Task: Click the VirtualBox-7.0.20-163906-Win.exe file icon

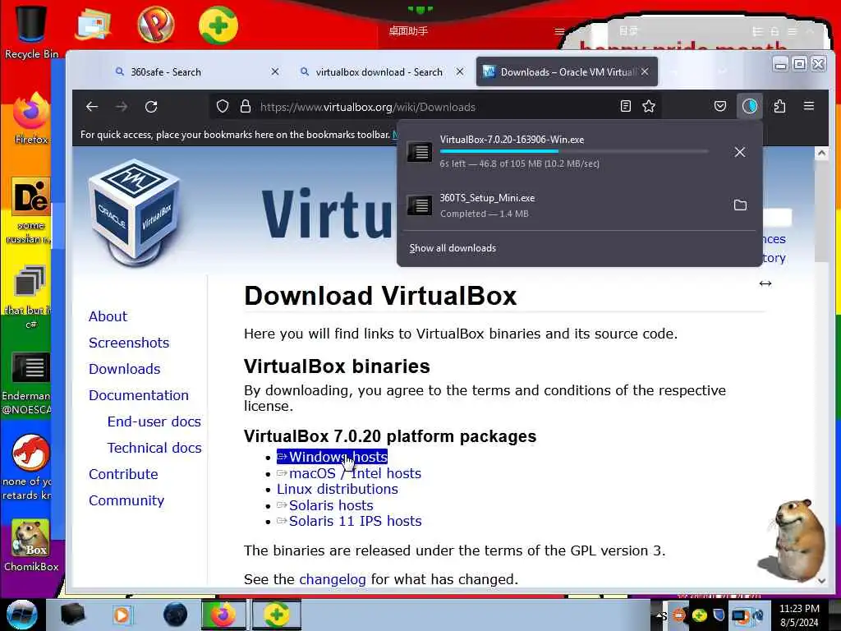Action: pos(420,152)
